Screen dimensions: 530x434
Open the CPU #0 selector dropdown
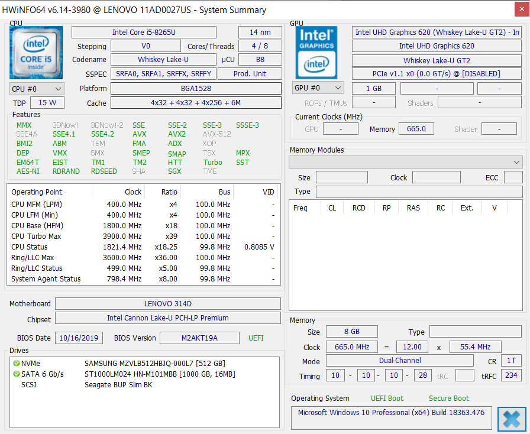click(37, 89)
